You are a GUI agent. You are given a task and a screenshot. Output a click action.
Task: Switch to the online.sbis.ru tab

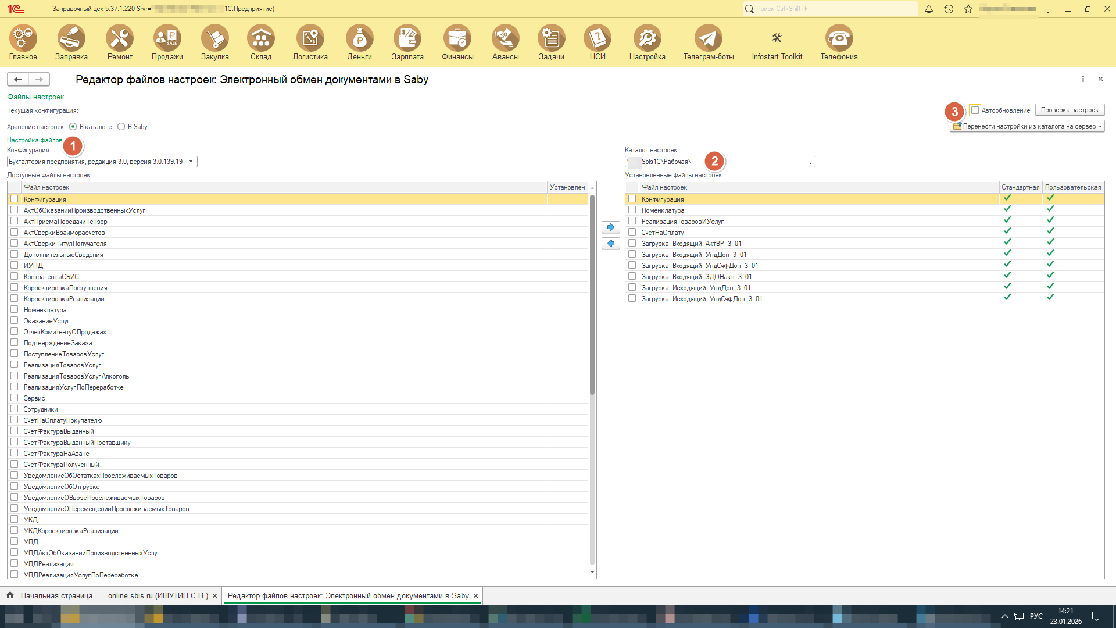(158, 595)
